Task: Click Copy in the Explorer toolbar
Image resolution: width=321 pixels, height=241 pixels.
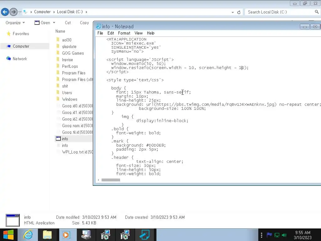Action: [84, 23]
